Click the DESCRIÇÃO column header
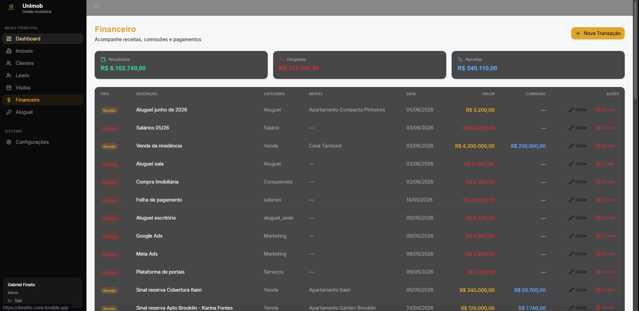The width and height of the screenshot is (639, 311). [147, 94]
